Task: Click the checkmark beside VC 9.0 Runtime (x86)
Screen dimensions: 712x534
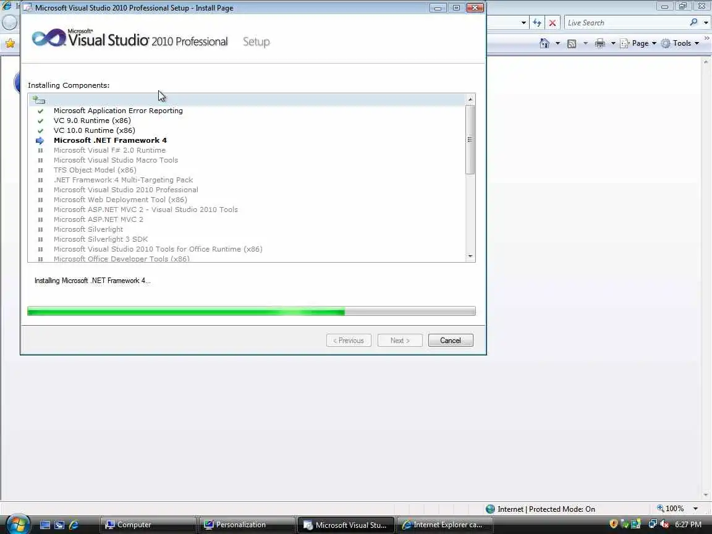Action: tap(40, 121)
